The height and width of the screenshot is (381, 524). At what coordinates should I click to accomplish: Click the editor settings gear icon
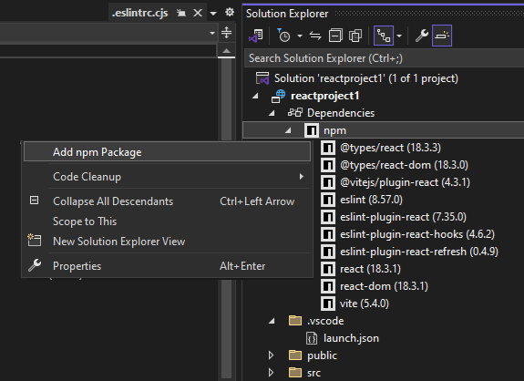[230, 13]
